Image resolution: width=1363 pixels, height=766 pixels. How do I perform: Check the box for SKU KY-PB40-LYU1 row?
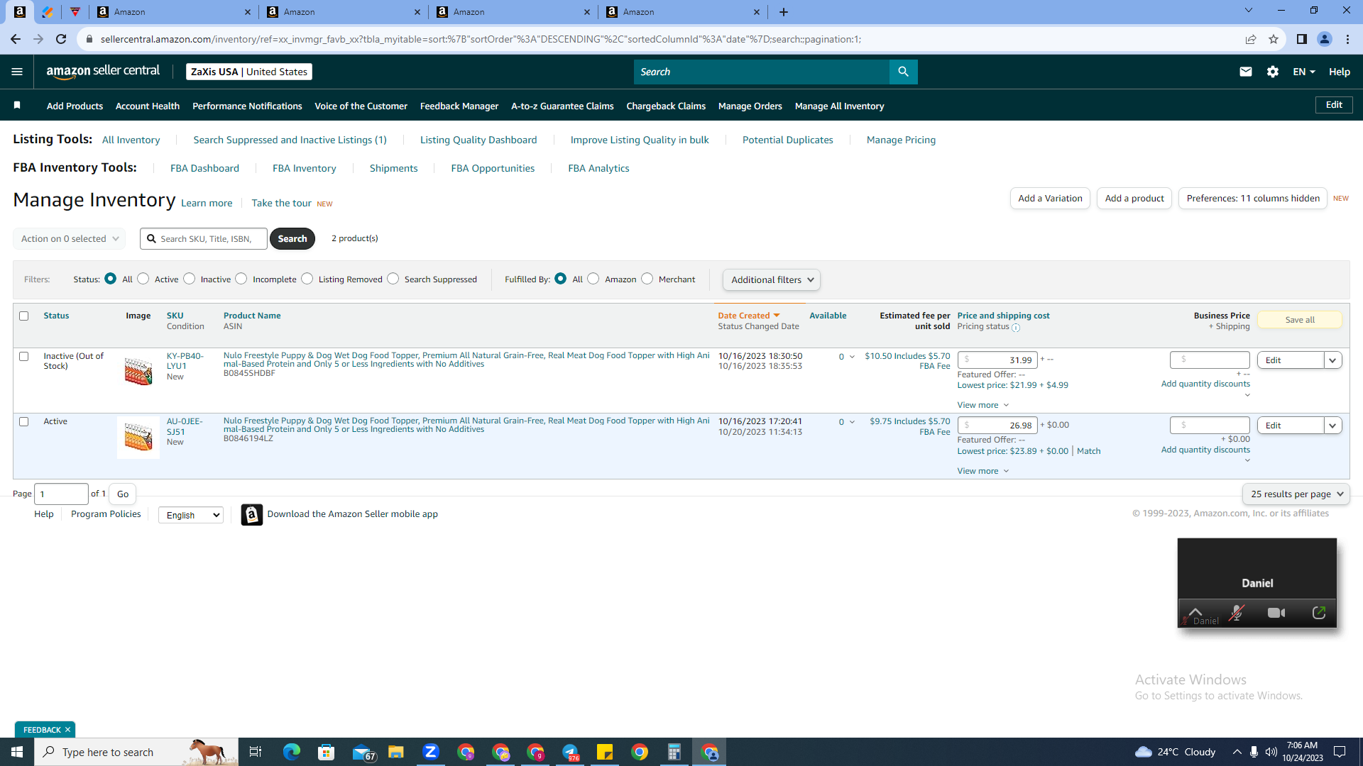24,357
